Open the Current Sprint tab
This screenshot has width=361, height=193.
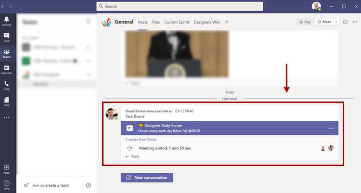coord(177,22)
